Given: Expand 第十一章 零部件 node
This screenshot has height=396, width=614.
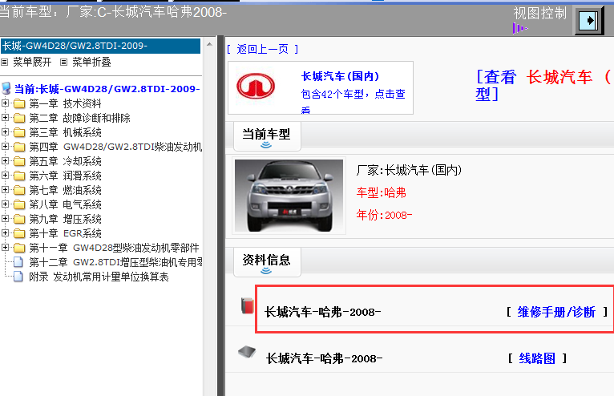Looking at the screenshot, I should (x=5, y=247).
